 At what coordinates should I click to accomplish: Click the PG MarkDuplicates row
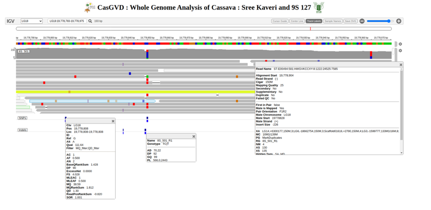(x=269, y=138)
